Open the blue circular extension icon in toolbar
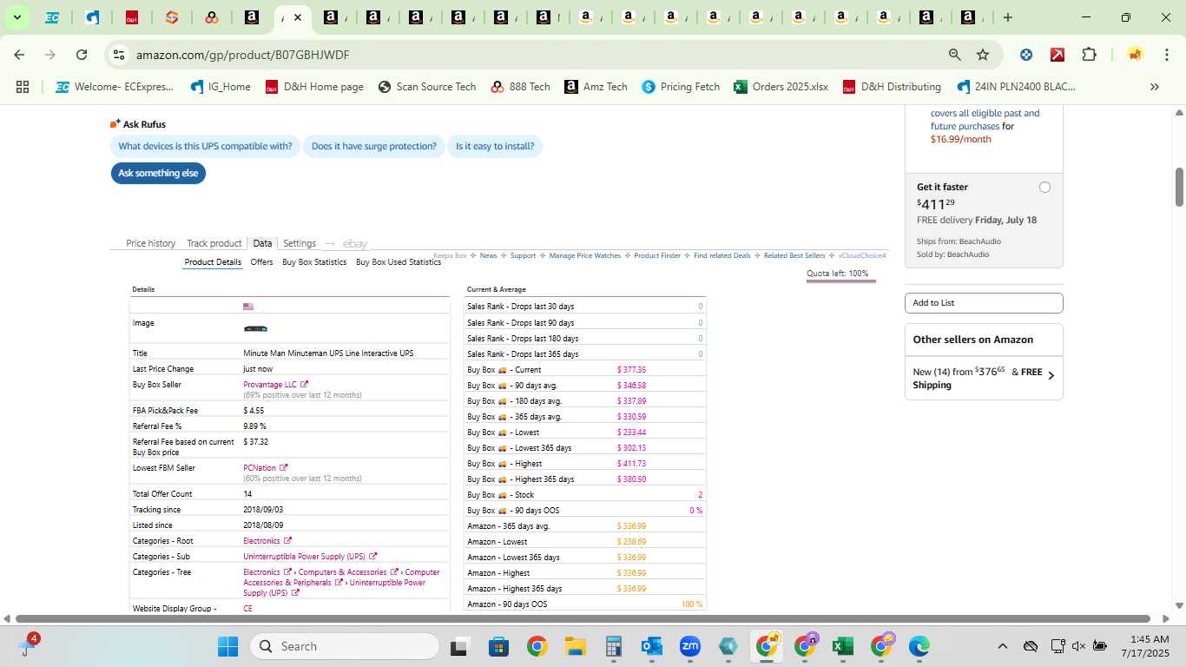Viewport: 1186px width, 667px height. [x=1026, y=55]
